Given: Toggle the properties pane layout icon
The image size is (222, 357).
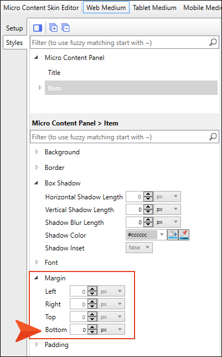Looking at the screenshot, I should 38,28.
